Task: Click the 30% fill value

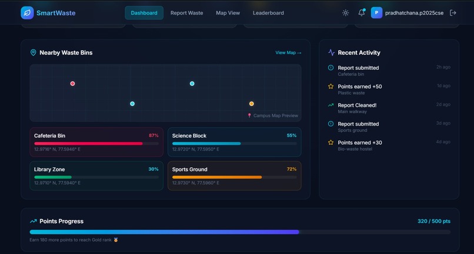Action: pos(153,169)
